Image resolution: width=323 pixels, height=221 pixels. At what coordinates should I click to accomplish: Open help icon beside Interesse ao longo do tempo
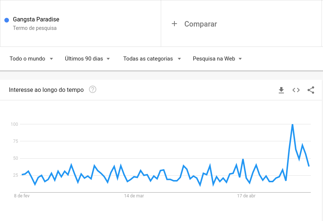tap(93, 90)
